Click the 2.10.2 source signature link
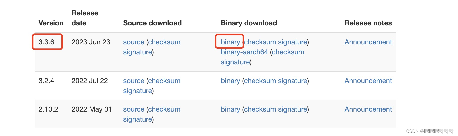This screenshot has height=136, width=458. (138, 119)
